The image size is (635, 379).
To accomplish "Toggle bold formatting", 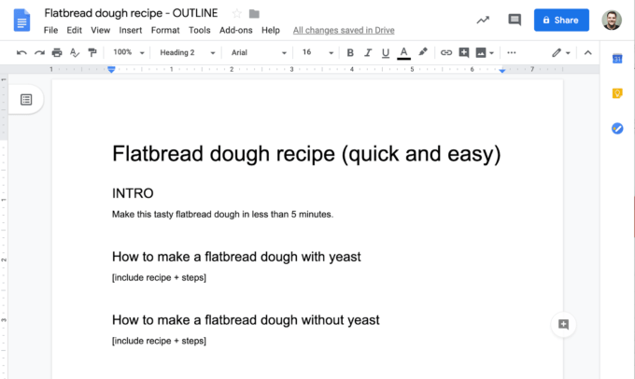I will (350, 53).
